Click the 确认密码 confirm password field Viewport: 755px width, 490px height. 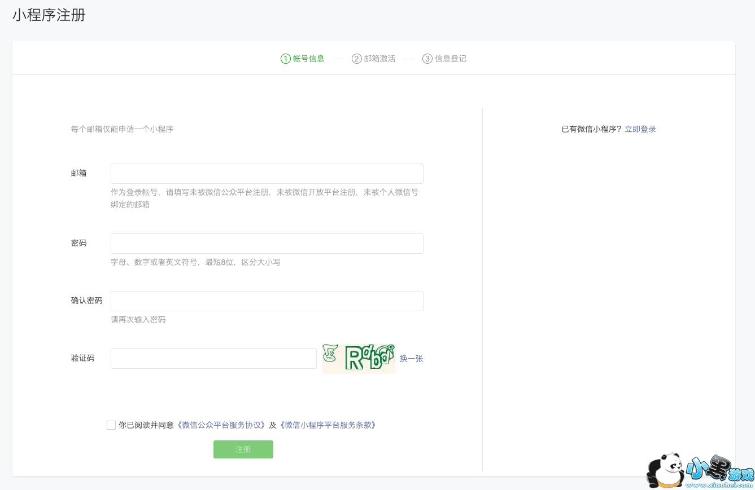267,301
